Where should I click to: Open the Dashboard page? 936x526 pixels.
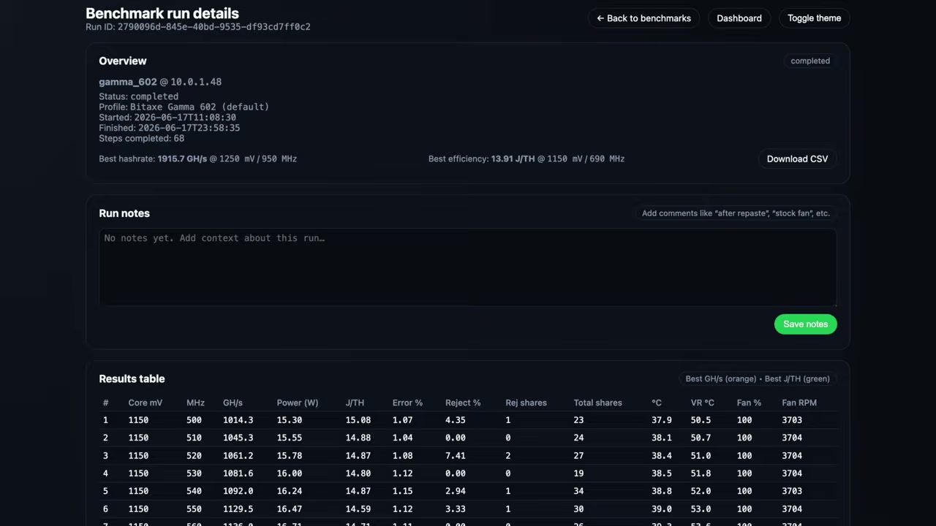(x=739, y=18)
